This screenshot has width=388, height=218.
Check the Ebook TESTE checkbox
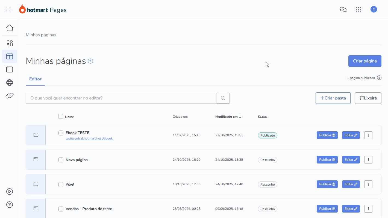[61, 133]
